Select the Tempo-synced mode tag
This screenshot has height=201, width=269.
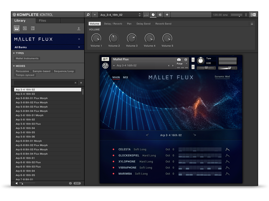[25, 75]
